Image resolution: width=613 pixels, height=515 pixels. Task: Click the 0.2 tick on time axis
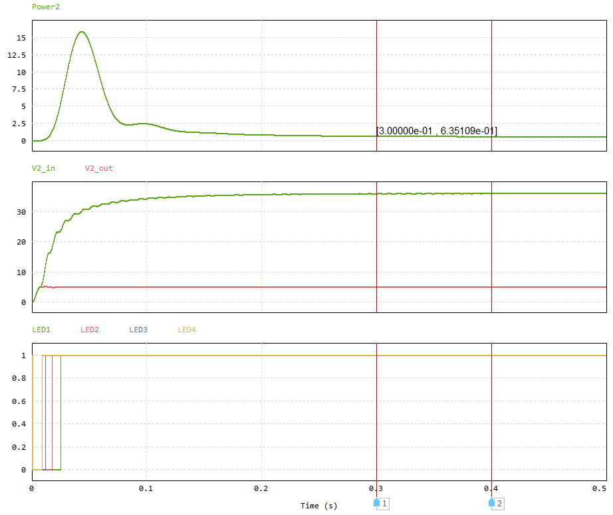click(x=261, y=488)
